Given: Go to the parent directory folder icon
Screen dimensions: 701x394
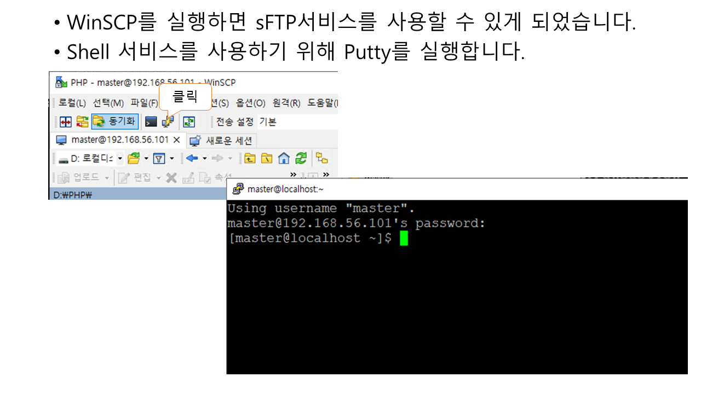Looking at the screenshot, I should pos(250,159).
